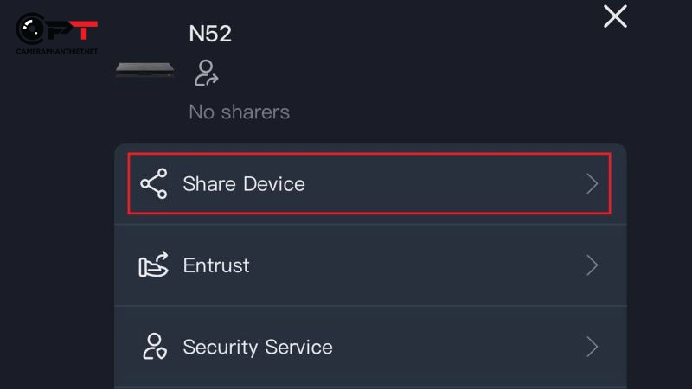Click the Security Service person-shield icon
The width and height of the screenshot is (692, 389).
pos(154,347)
